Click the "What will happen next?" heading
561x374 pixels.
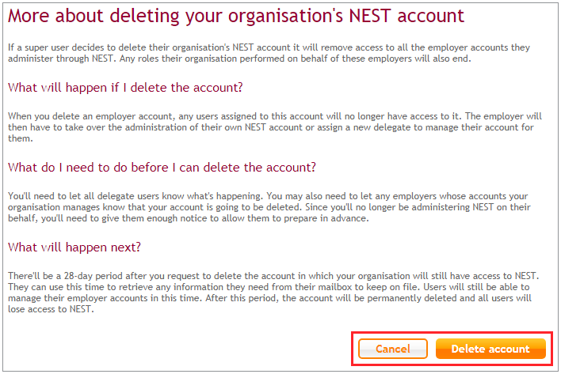point(74,247)
